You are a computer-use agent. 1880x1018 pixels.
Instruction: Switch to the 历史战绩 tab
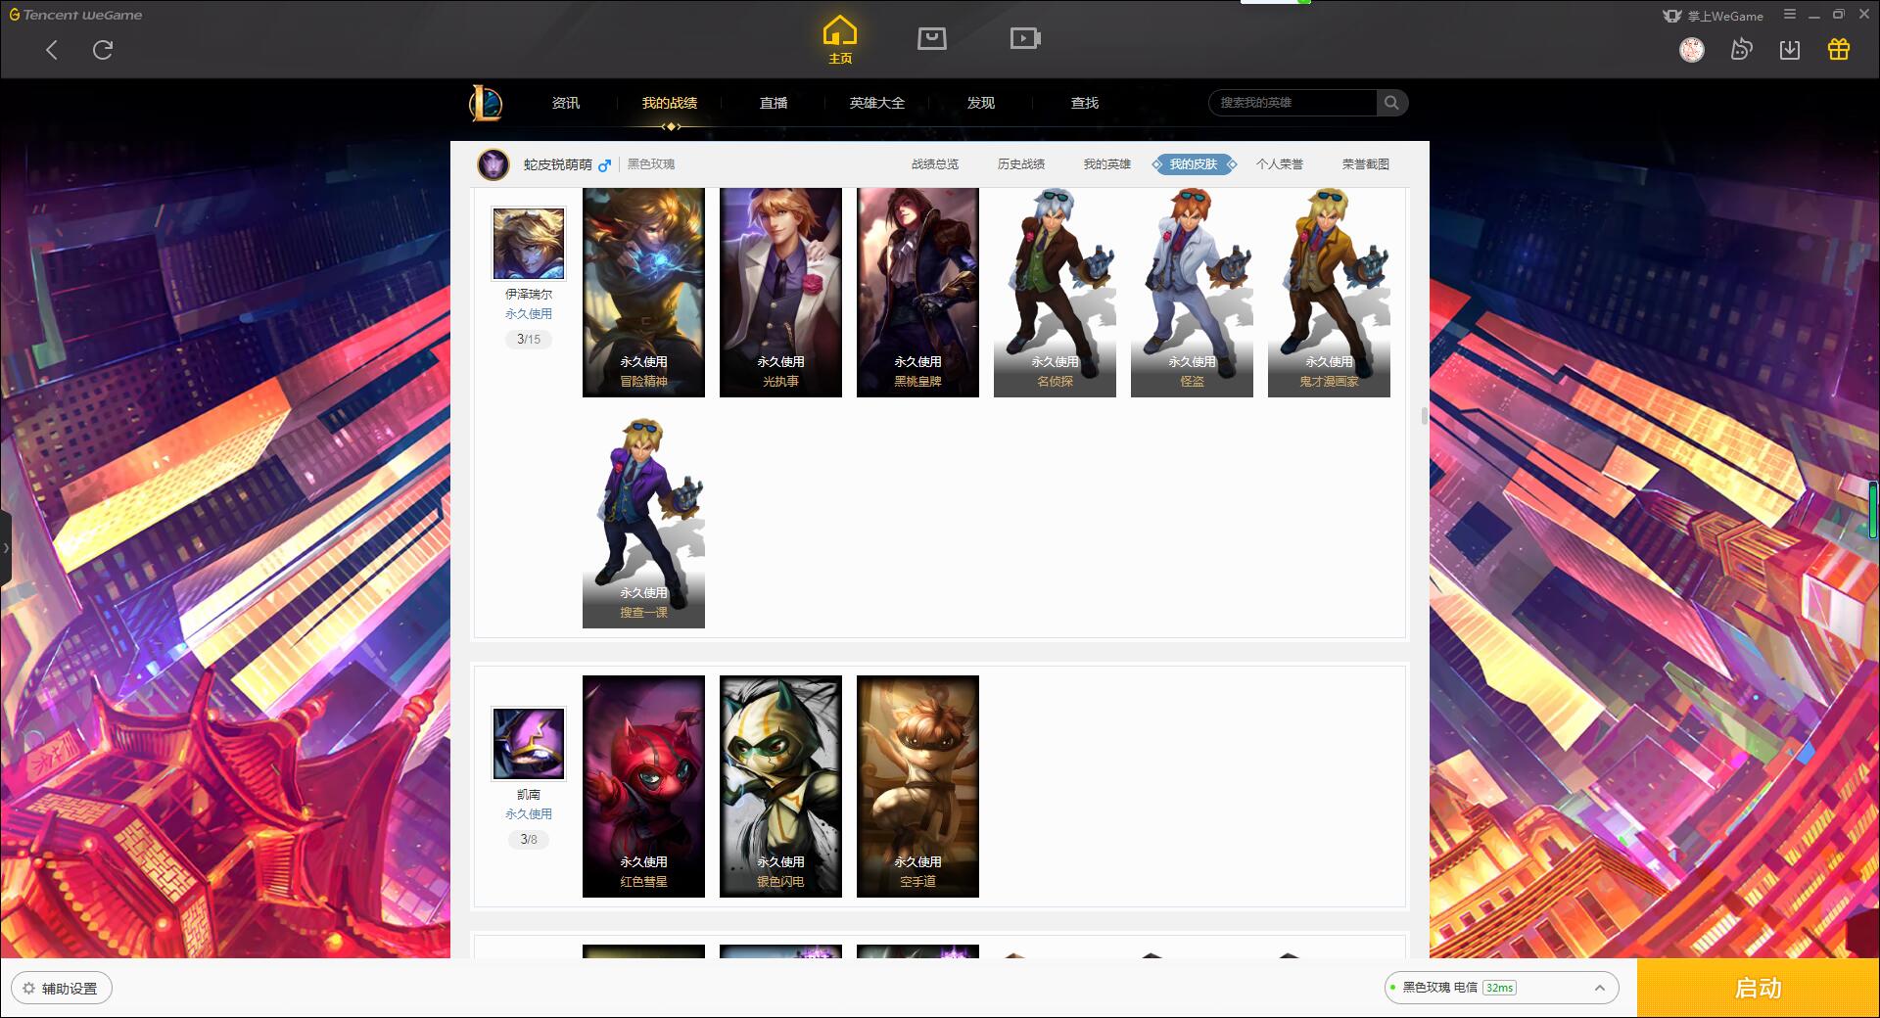[1021, 164]
